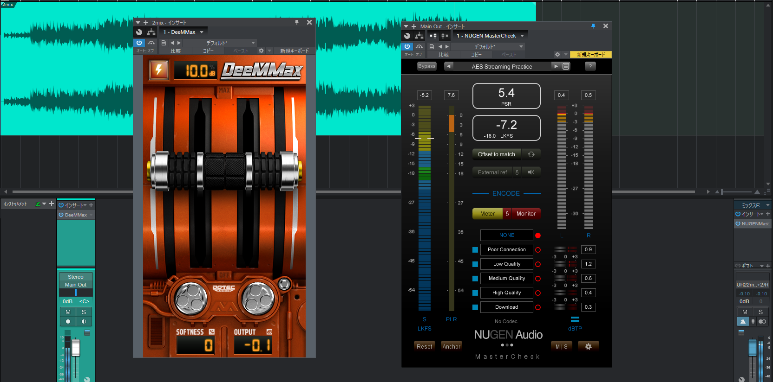Click the DeeMMax lightning bolt power button
This screenshot has width=773, height=382.
pyautogui.click(x=158, y=70)
